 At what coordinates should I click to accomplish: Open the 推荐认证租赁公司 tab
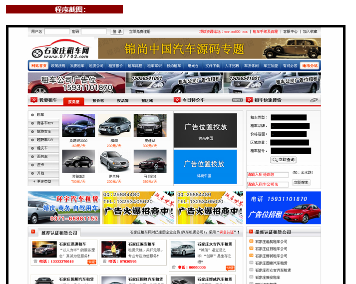pos(59,233)
